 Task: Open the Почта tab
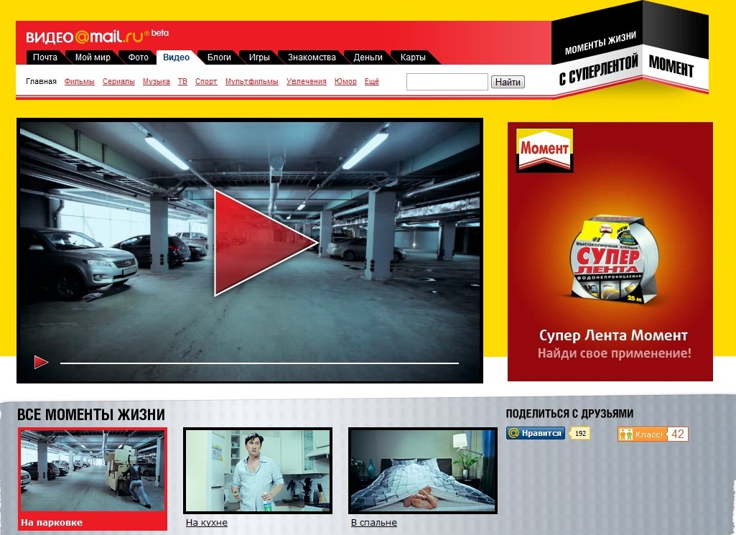pyautogui.click(x=45, y=57)
